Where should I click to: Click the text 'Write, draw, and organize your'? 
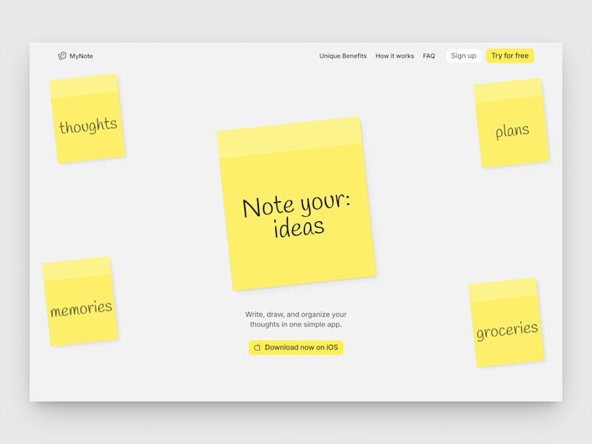(295, 314)
